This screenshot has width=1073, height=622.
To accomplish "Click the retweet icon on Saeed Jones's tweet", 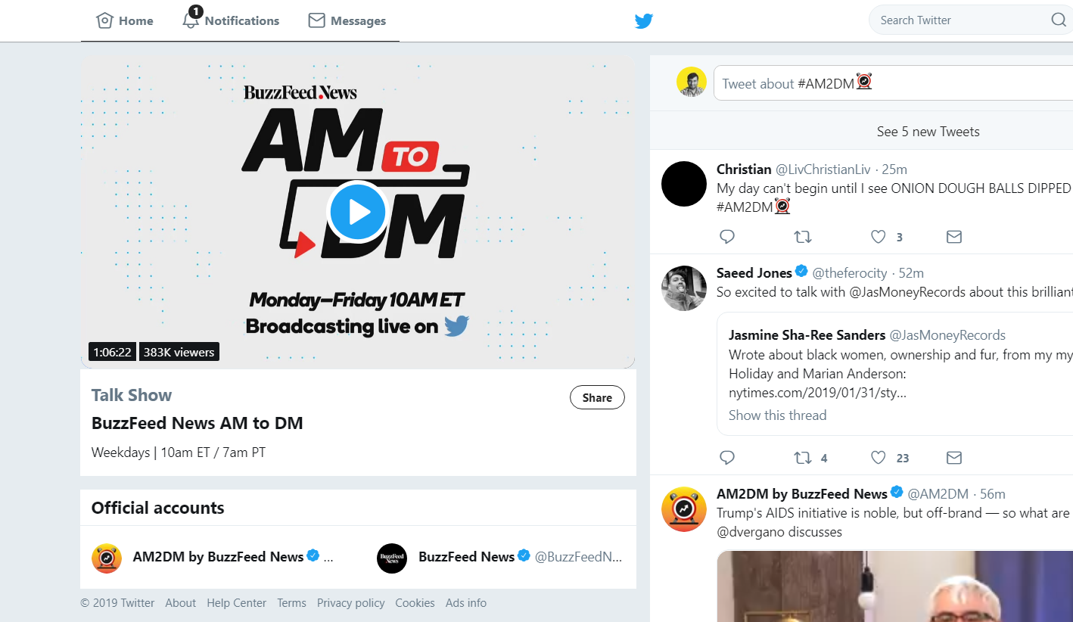I will coord(803,457).
